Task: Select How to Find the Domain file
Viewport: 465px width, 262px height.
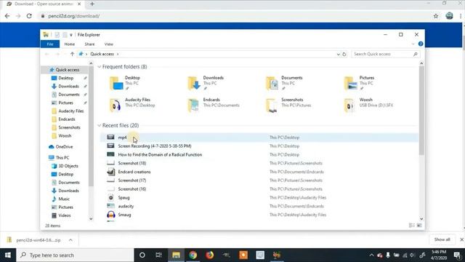Action: point(259,155)
